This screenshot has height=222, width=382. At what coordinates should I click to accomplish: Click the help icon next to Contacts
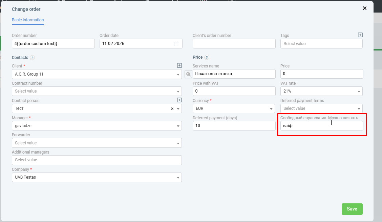pos(33,58)
